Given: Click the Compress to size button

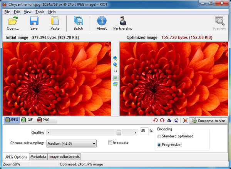Looking at the screenshot, I should pos(208,120).
